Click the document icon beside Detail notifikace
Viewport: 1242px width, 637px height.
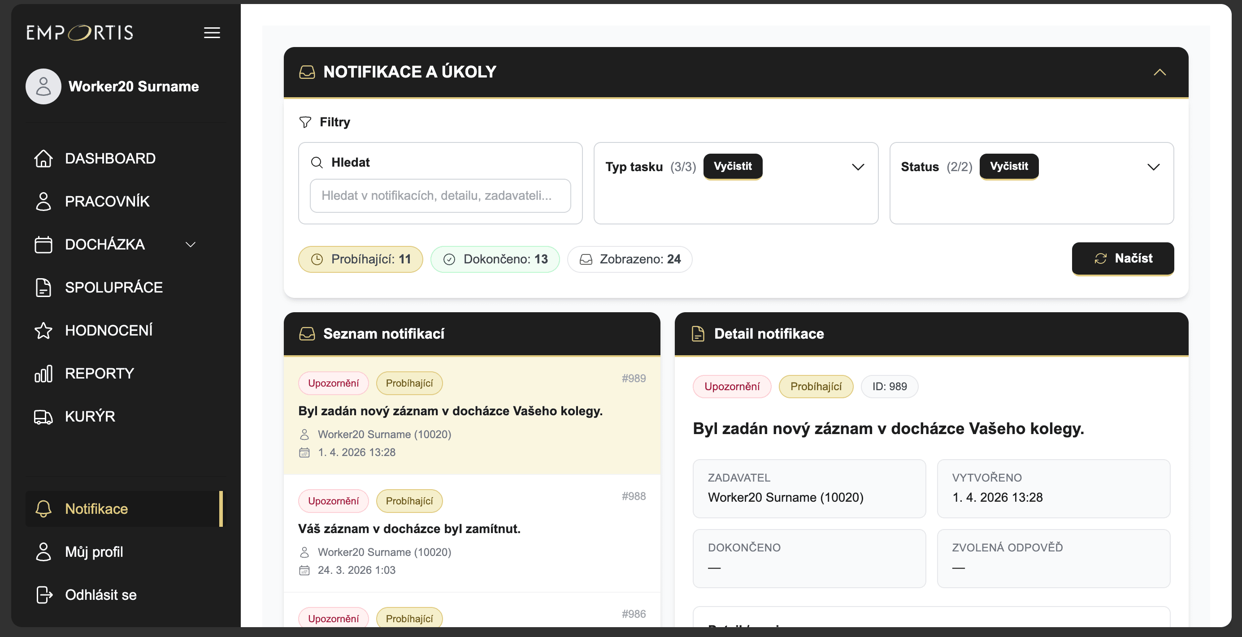pyautogui.click(x=698, y=333)
